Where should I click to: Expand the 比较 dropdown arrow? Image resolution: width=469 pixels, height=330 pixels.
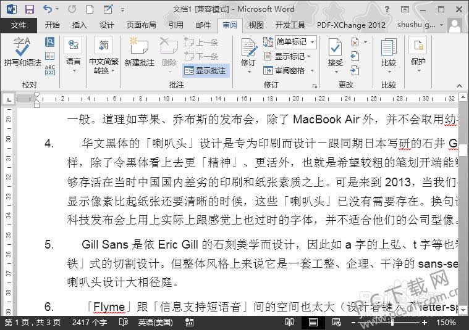389,72
